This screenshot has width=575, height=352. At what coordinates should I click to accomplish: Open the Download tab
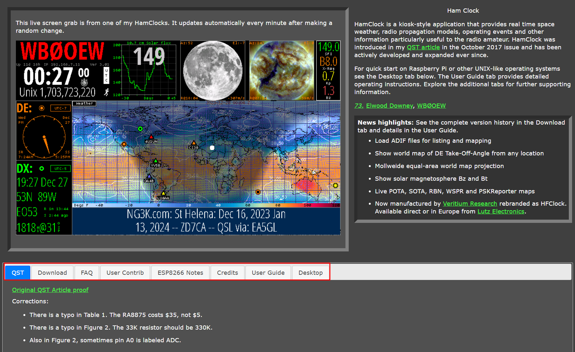52,273
